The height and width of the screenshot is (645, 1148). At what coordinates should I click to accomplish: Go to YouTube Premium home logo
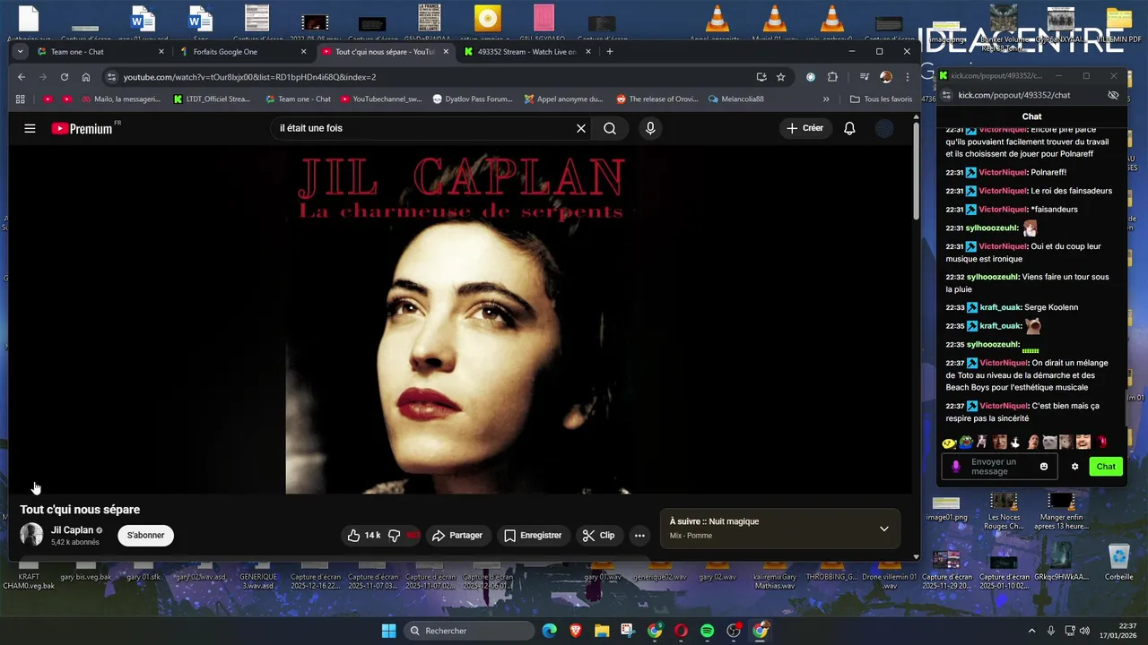click(83, 128)
